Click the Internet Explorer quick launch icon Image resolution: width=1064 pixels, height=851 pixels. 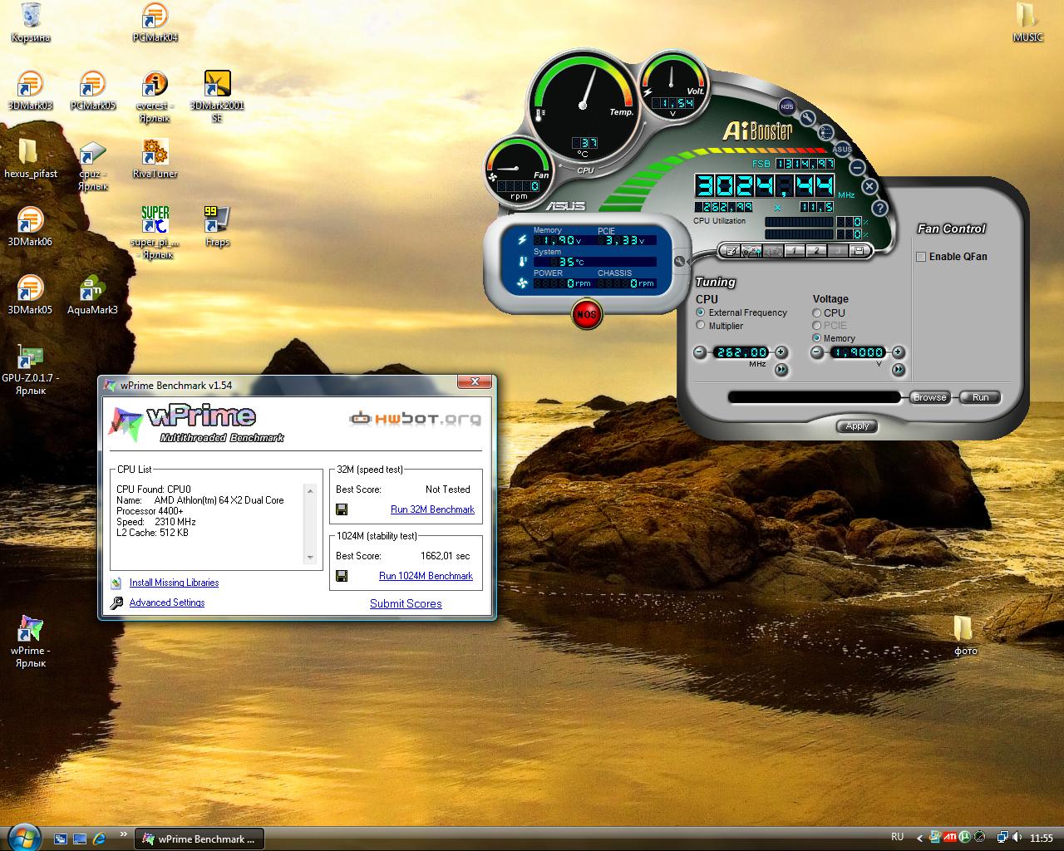pyautogui.click(x=100, y=839)
